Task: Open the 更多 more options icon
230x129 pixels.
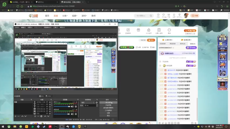Action: pyautogui.click(x=169, y=30)
